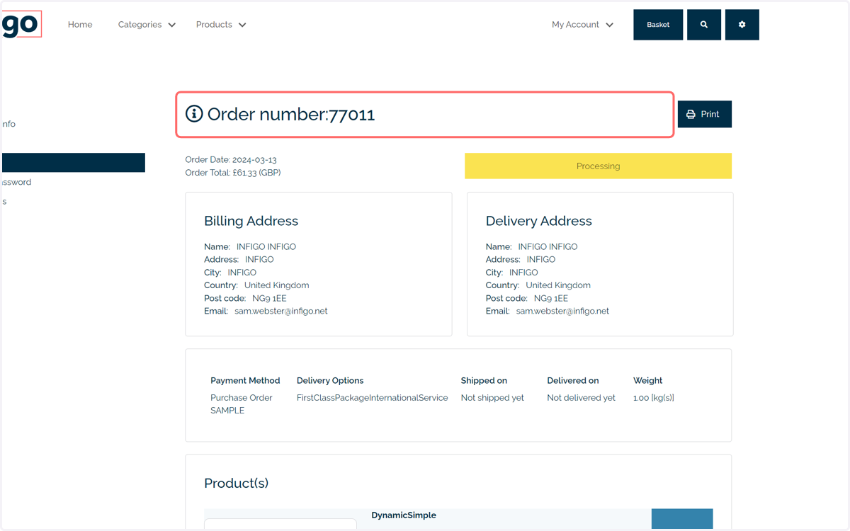The height and width of the screenshot is (531, 850).
Task: Expand the Categories chevron
Action: pos(171,25)
